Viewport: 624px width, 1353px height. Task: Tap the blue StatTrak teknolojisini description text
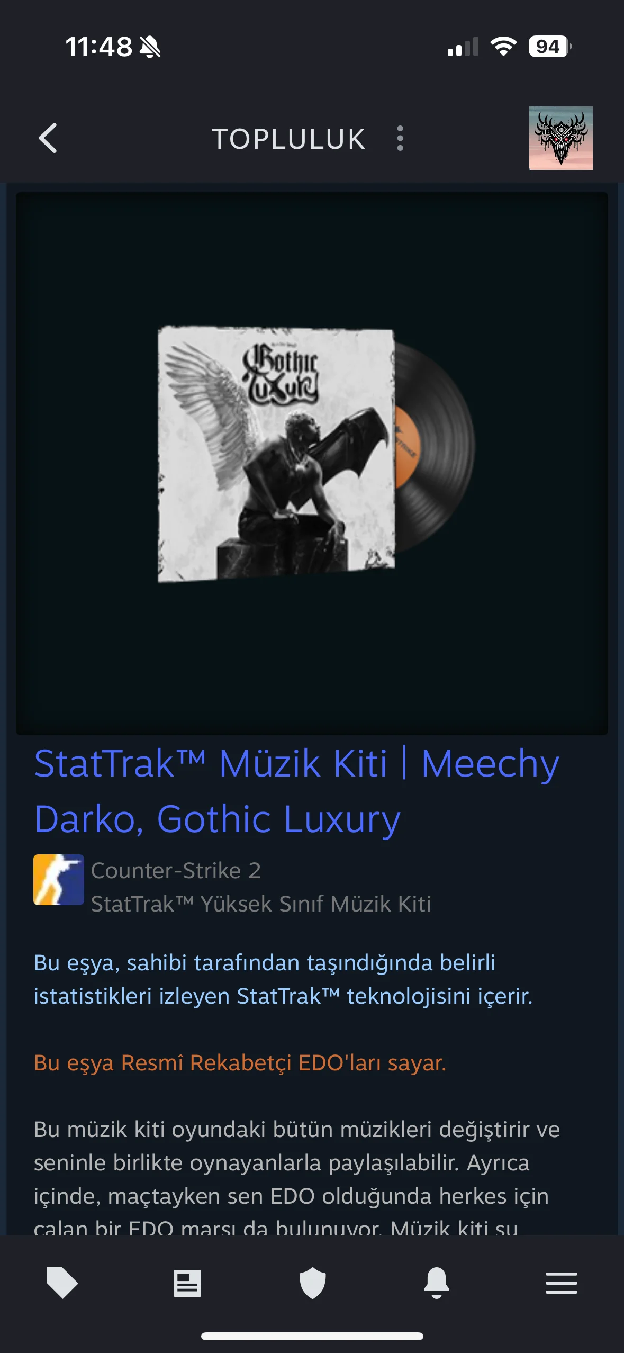pyautogui.click(x=283, y=979)
